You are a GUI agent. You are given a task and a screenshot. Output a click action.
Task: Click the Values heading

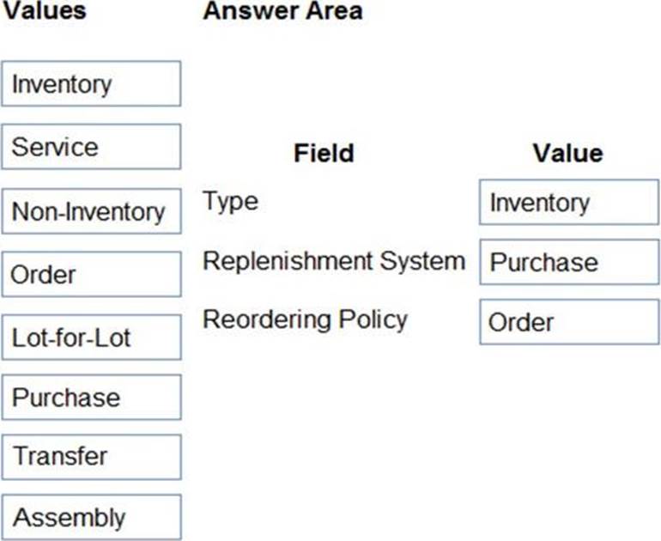43,11
